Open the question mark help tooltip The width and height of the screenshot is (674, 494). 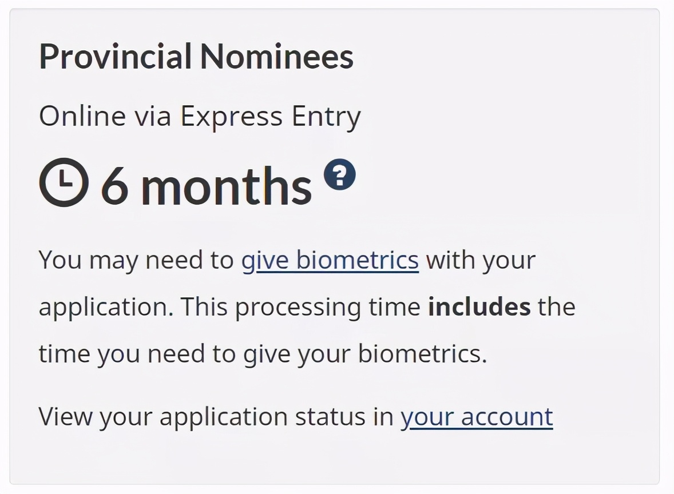click(340, 174)
